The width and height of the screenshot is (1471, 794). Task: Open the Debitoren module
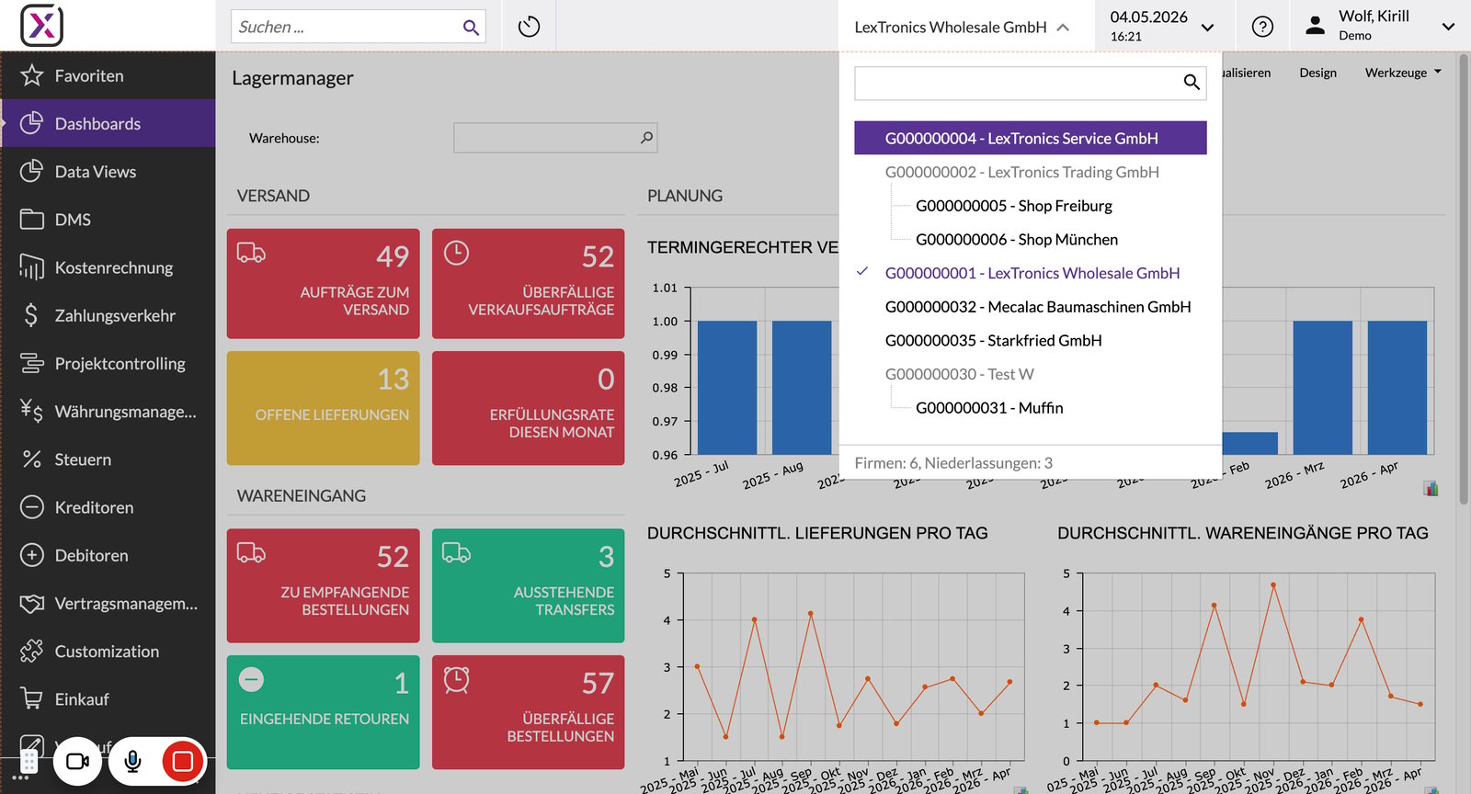pyautogui.click(x=108, y=555)
